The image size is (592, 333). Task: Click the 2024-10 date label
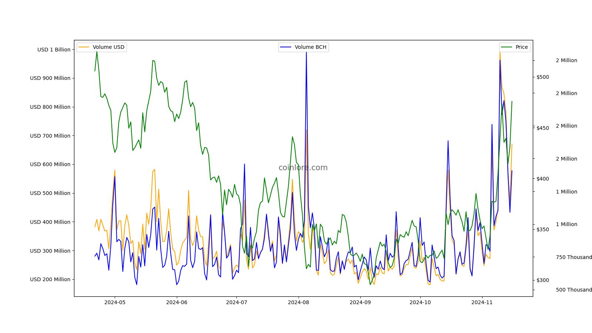(x=420, y=302)
